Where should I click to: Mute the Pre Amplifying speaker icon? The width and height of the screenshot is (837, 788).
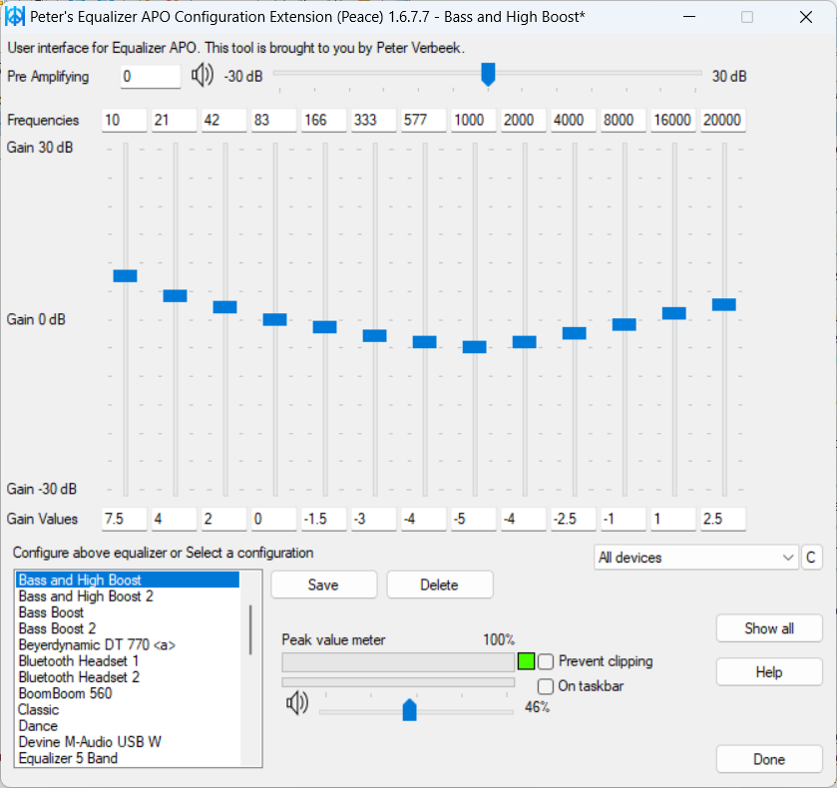coord(203,74)
